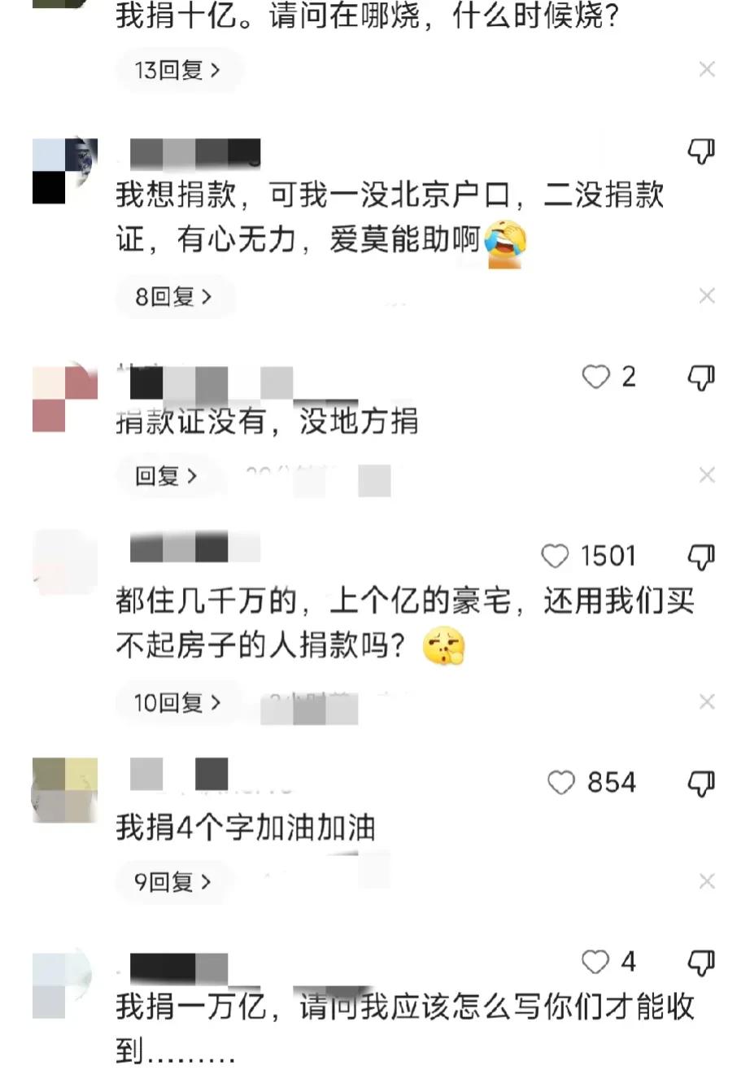Screen dimensions: 750x1079
Task: Dismiss the 豪宅 comment with the X icon
Action: (x=707, y=701)
